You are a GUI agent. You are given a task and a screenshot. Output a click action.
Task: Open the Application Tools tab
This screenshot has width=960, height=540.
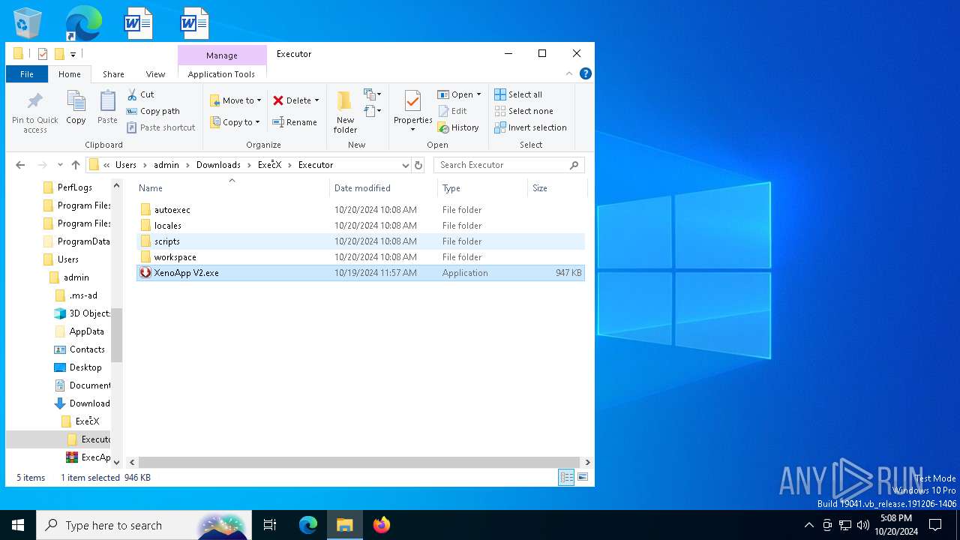coord(221,74)
